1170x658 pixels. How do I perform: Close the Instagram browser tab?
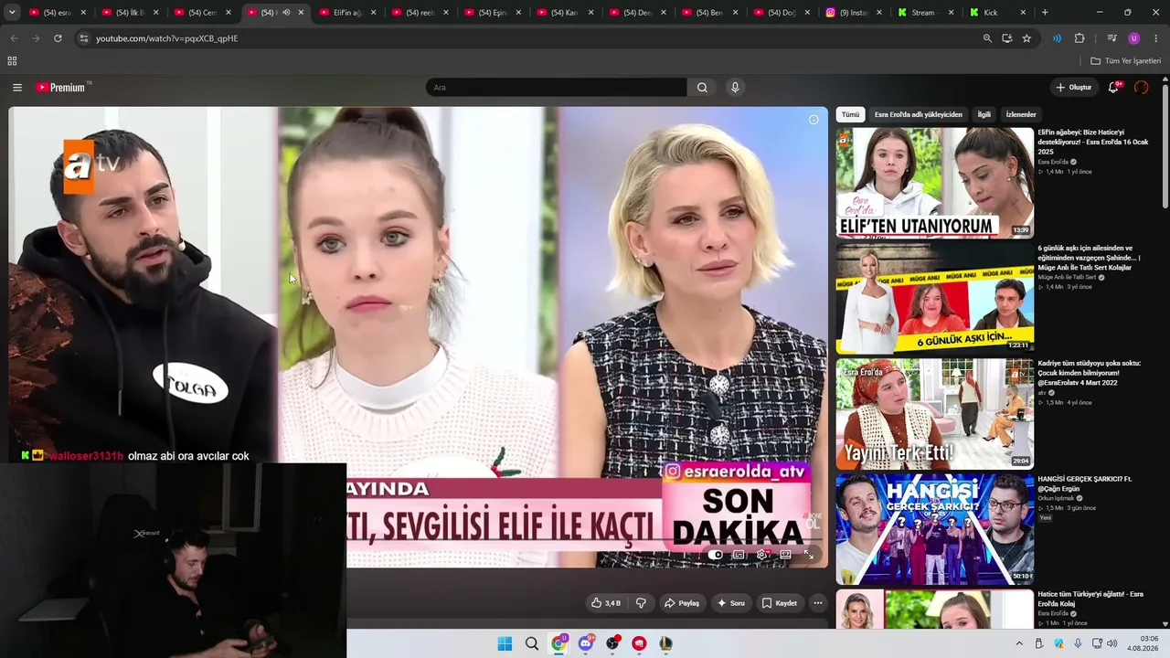(878, 13)
